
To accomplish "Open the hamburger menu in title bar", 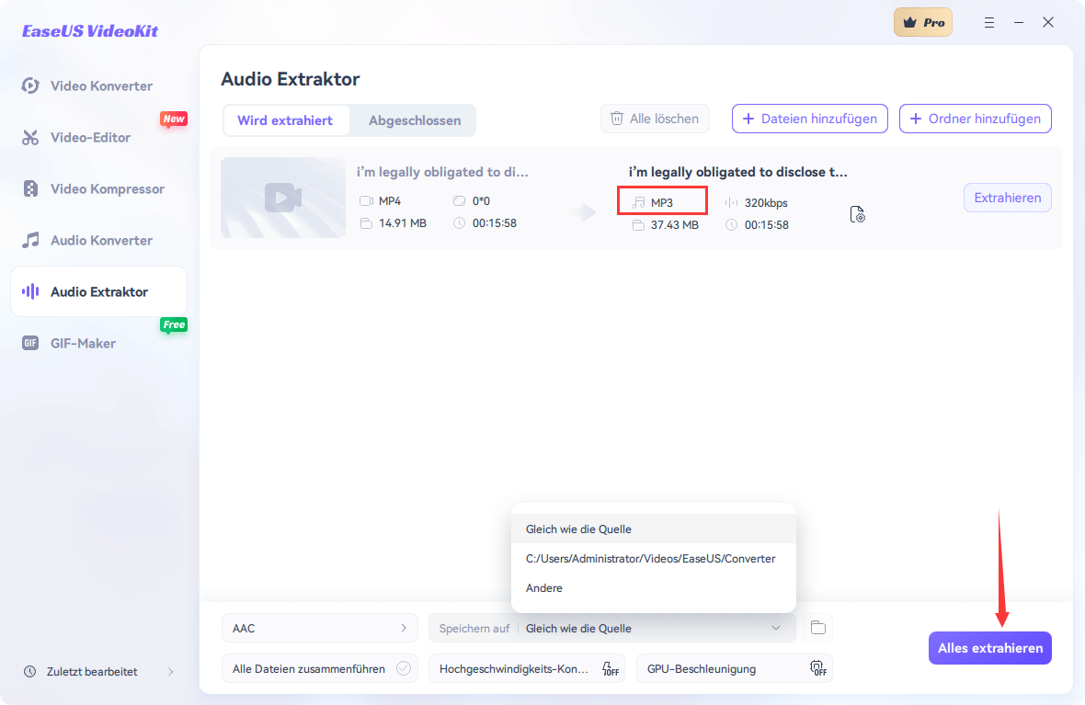I will click(989, 23).
